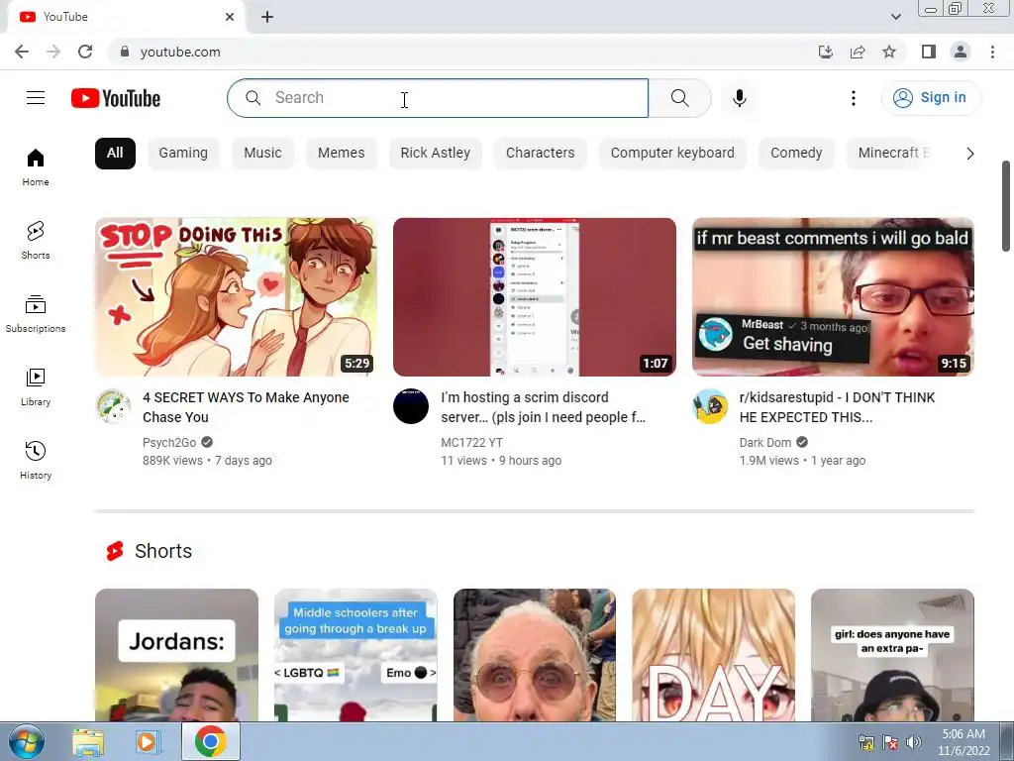Open the scrim discord server video thumbnail
The width and height of the screenshot is (1014, 761).
pos(535,297)
